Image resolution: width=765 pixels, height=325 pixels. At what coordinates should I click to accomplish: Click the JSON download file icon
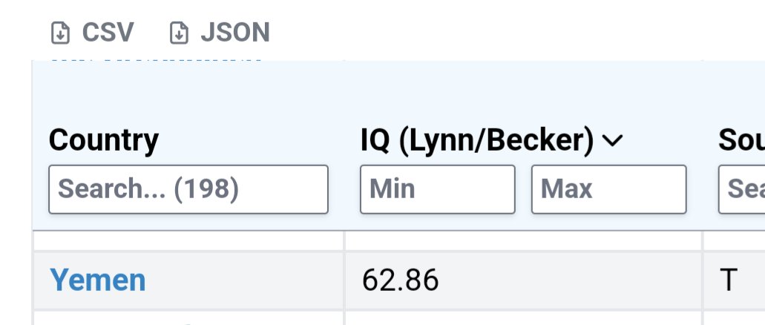[x=179, y=33]
